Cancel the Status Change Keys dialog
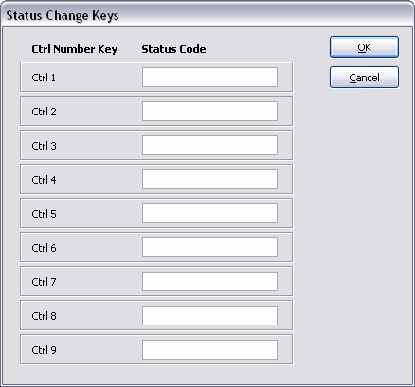The height and width of the screenshot is (387, 415). (x=364, y=78)
